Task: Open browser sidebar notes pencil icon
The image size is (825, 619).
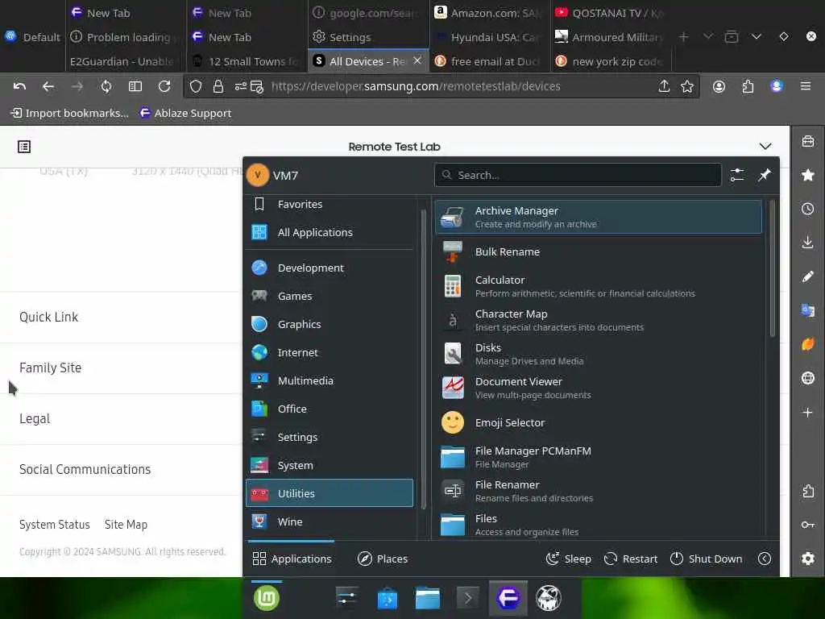Action: click(x=807, y=276)
